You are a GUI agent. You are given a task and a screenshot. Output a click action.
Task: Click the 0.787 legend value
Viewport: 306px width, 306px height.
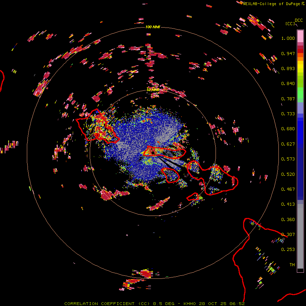click(x=288, y=99)
